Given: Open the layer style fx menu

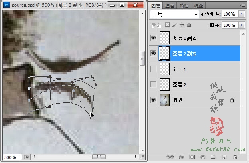Looking at the screenshot, I should pyautogui.click(x=181, y=157).
